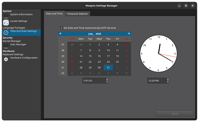This screenshot has width=199, height=122.
Task: Click the Hardware Configuration gear icon
Action: [x=6, y=59]
